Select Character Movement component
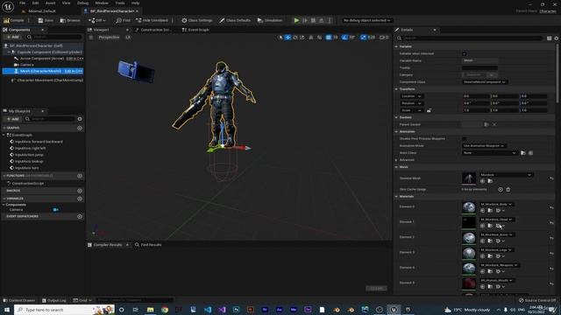The width and height of the screenshot is (561, 315). click(46, 80)
